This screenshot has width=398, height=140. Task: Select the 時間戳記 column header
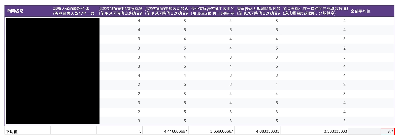pyautogui.click(x=28, y=11)
